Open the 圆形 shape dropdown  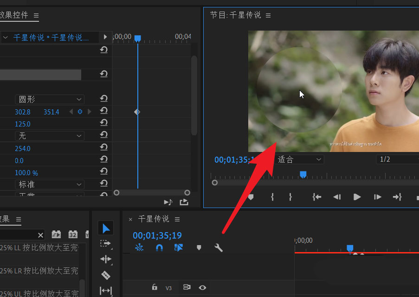pyautogui.click(x=49, y=99)
